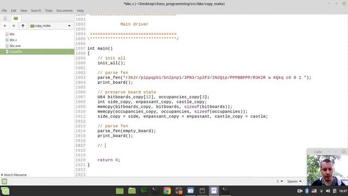Place cursor on the 'int main()' line
Viewport: 348px width, 196px height.
[100, 48]
